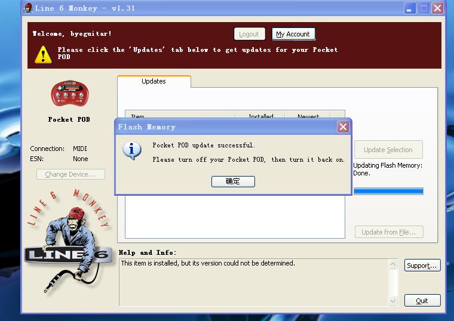Open the Support dialog

422,266
